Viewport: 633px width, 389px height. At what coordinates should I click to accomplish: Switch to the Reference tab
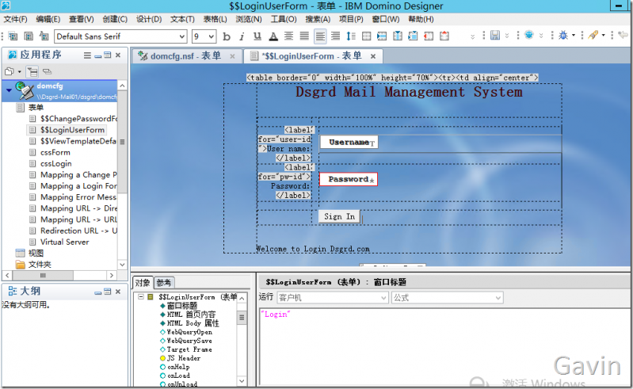coord(163,283)
